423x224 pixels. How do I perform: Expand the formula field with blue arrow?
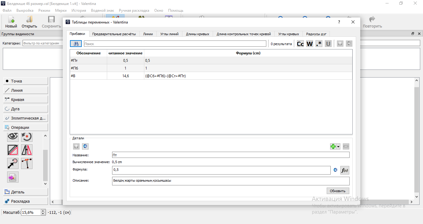335,170
